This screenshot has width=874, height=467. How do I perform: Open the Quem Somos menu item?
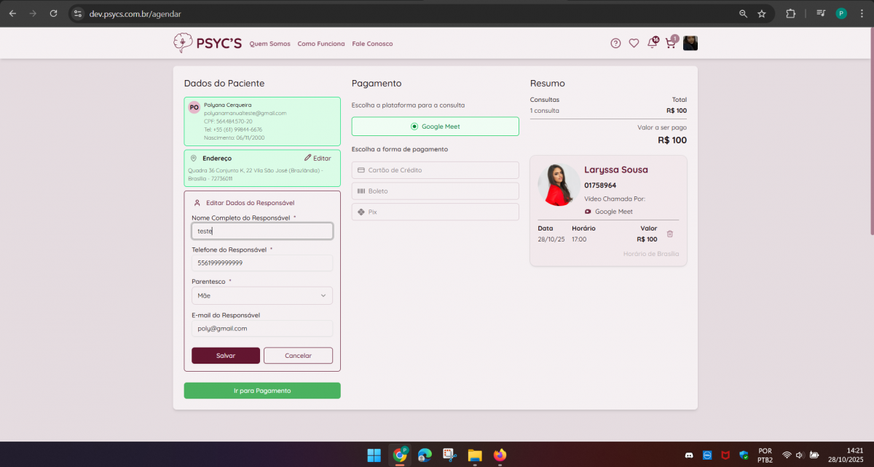pos(269,44)
